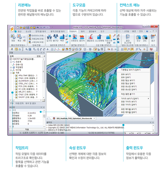168x170 pixels.
Task: Open the 옵션 options tool
Action: pos(153,38)
